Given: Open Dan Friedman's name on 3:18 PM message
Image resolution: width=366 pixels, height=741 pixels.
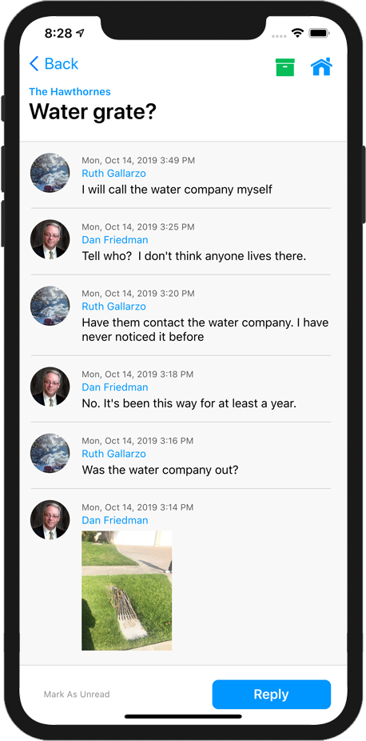Looking at the screenshot, I should point(114,387).
